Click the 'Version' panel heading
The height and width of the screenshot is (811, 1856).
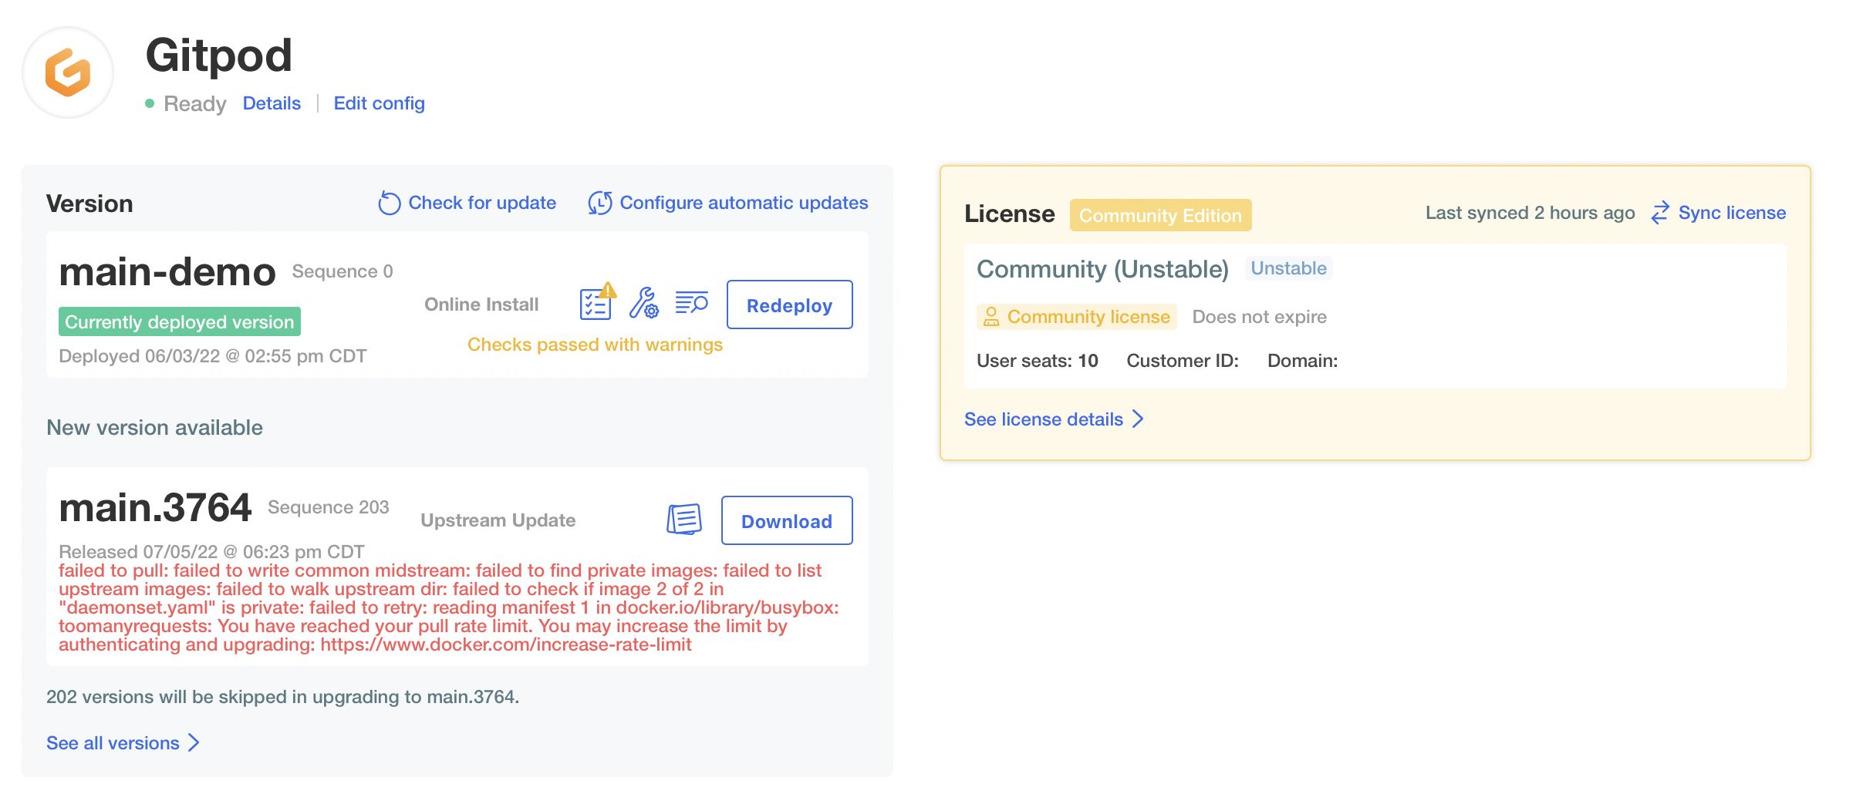(89, 204)
